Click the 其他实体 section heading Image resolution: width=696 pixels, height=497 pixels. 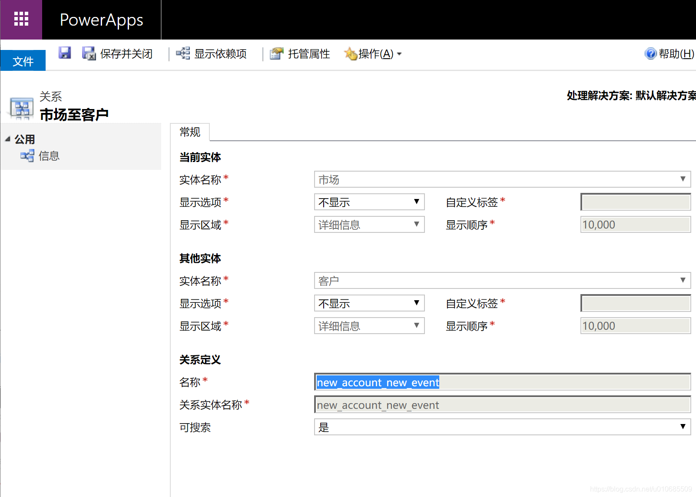[200, 258]
